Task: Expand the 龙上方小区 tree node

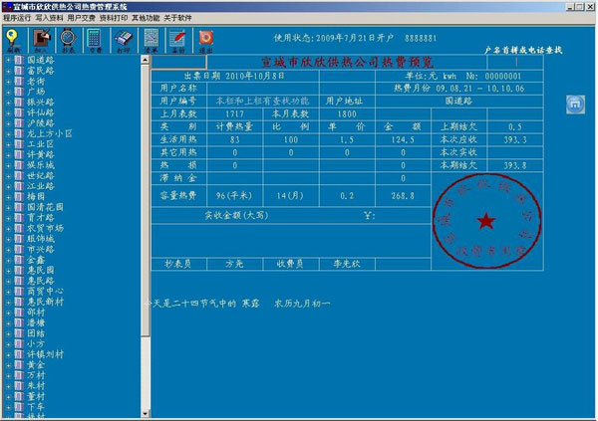Action: (8, 133)
